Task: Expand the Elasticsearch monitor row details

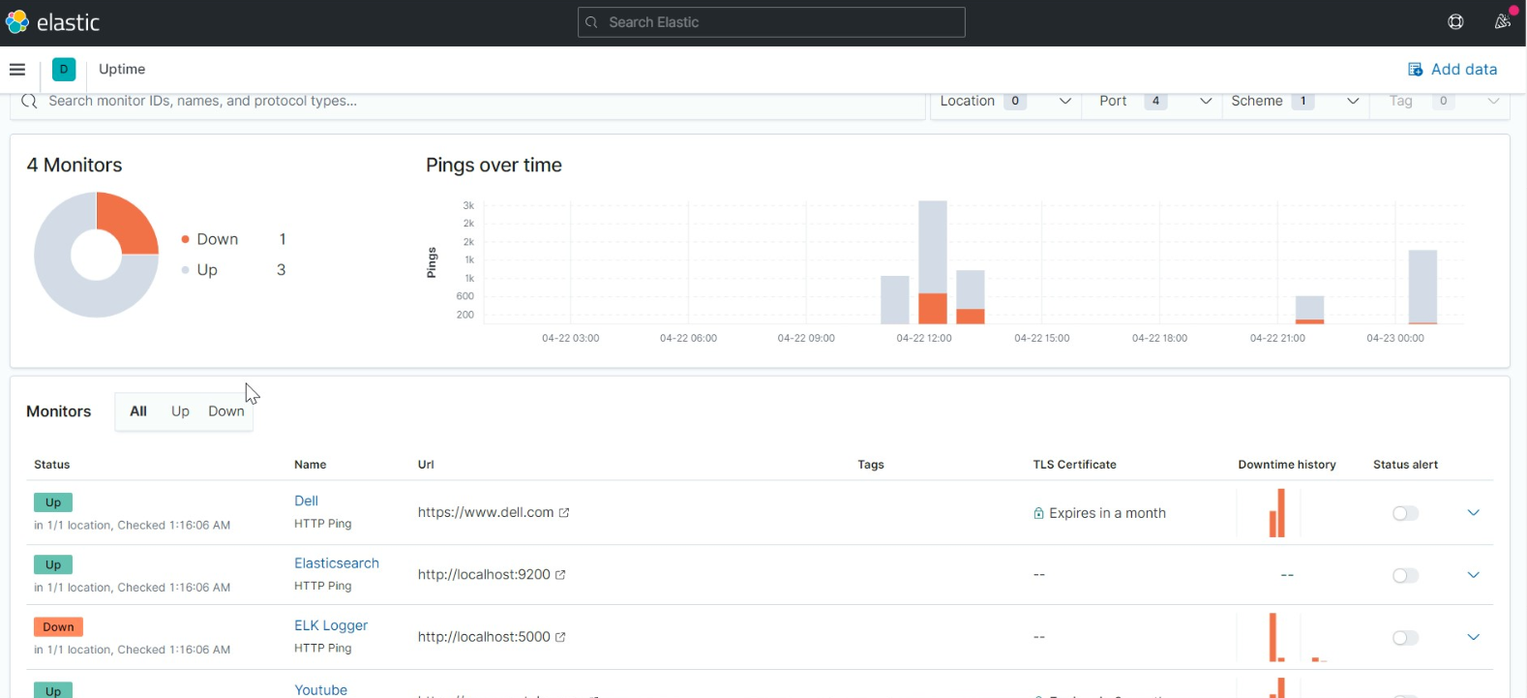Action: tap(1473, 575)
